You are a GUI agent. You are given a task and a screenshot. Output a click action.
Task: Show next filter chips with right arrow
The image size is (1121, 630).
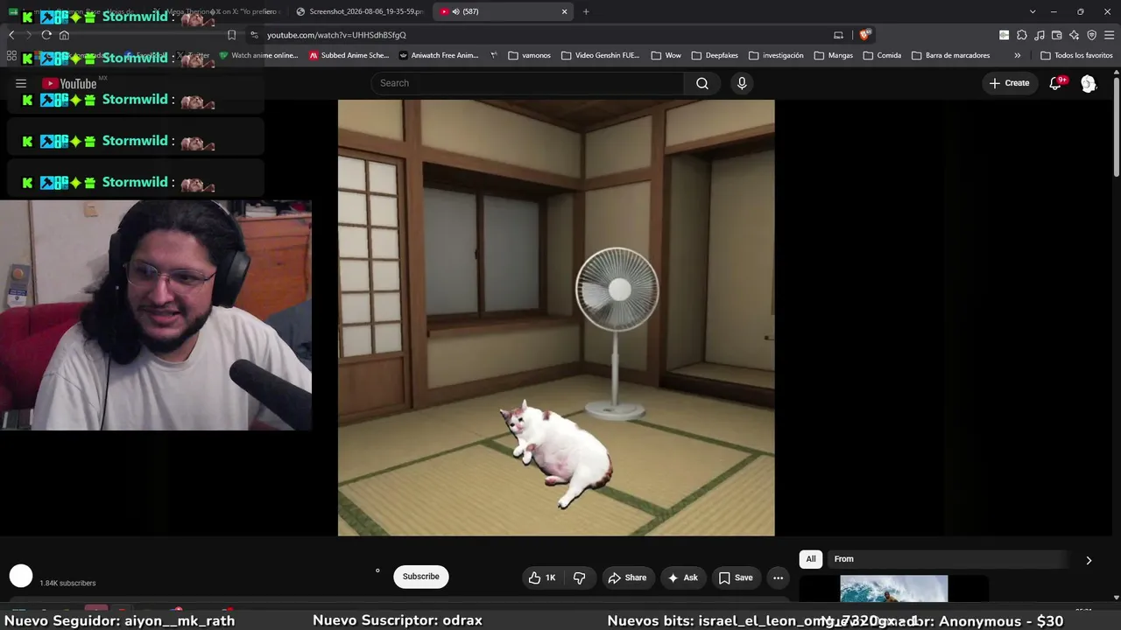(1089, 560)
